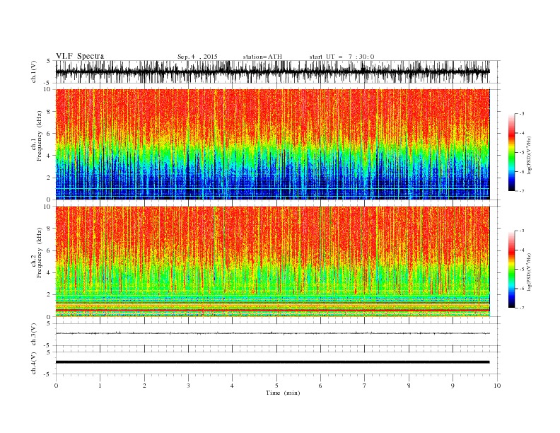Click the "6" kHz tick on ch.2 spectrogram
Screen dimensions: 560x433
[49, 250]
